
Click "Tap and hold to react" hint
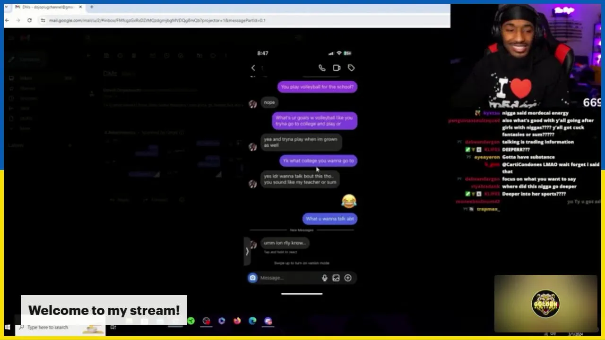[280, 252]
